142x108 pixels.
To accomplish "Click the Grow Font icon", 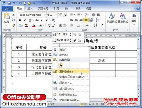I will click(49, 25).
